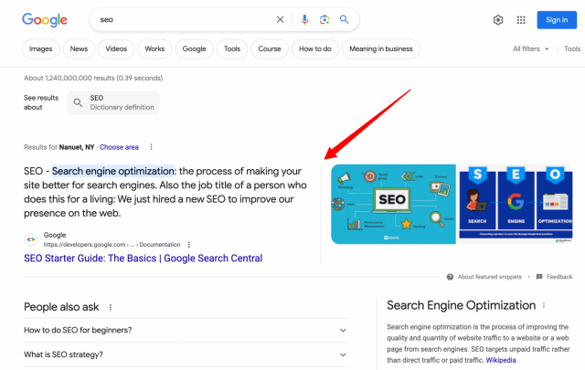This screenshot has width=585, height=370.
Task: Expand 'How to do SEO for beginners?'
Action: point(186,330)
